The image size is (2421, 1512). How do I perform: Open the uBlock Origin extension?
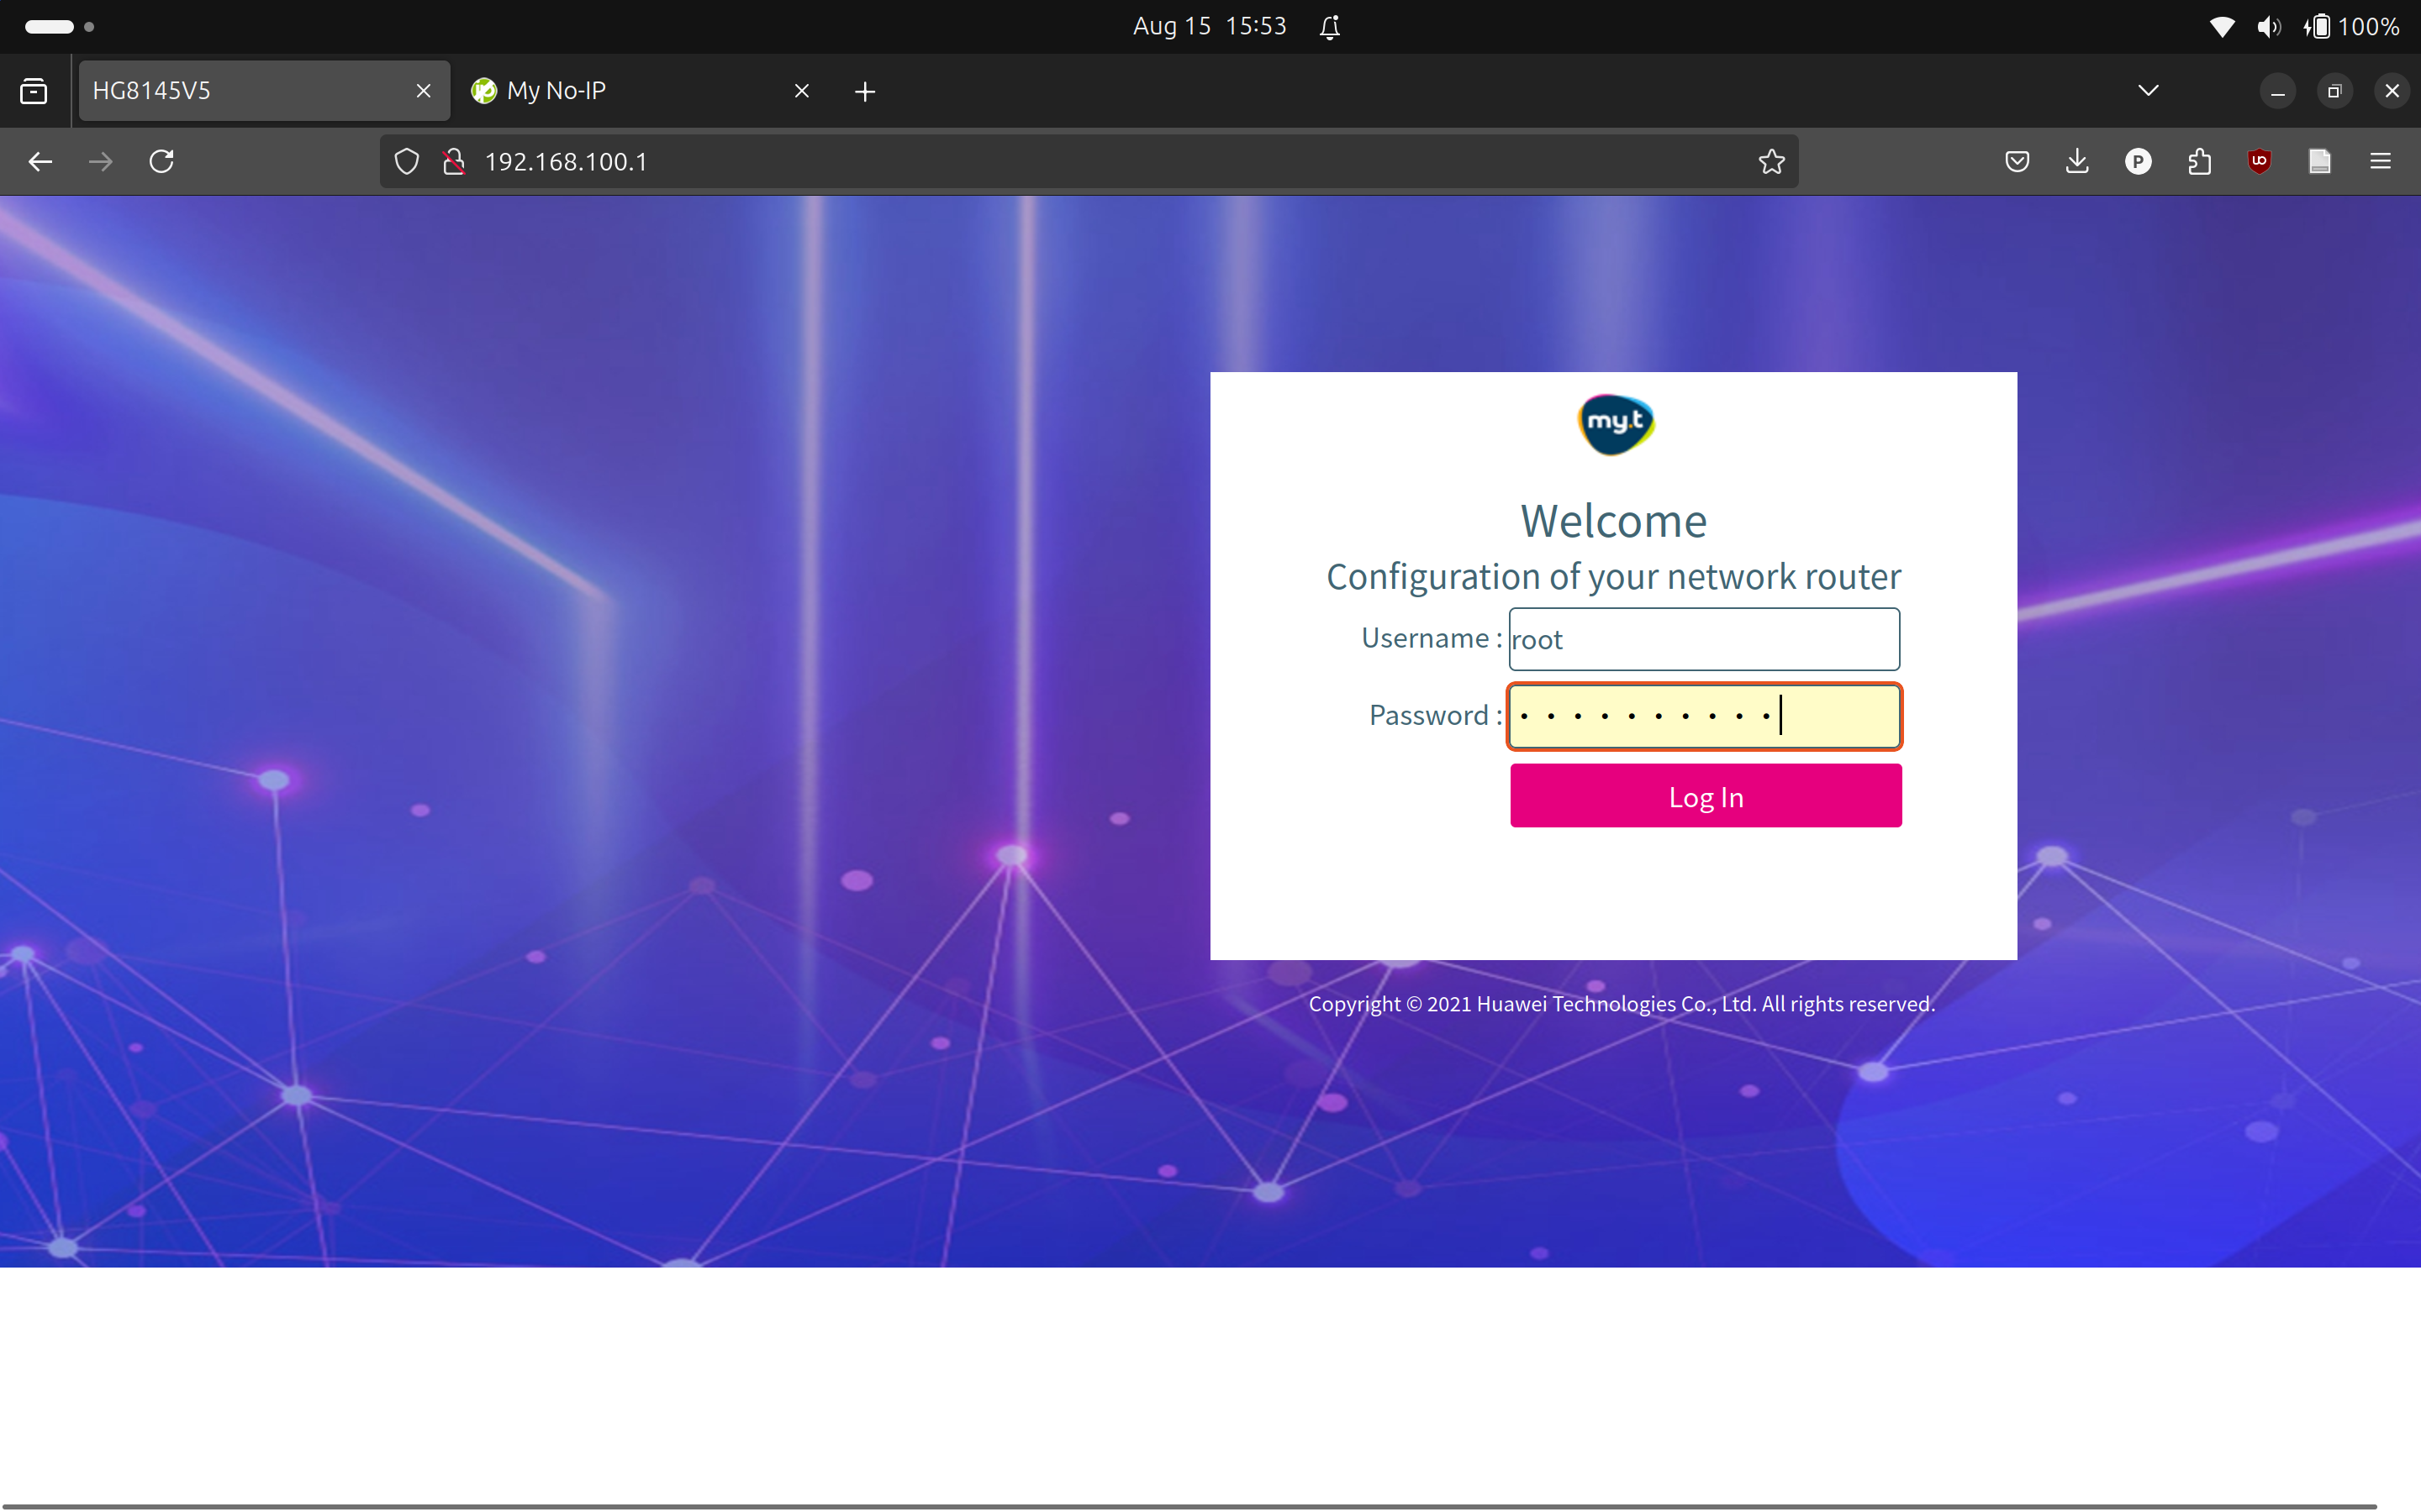tap(2260, 161)
